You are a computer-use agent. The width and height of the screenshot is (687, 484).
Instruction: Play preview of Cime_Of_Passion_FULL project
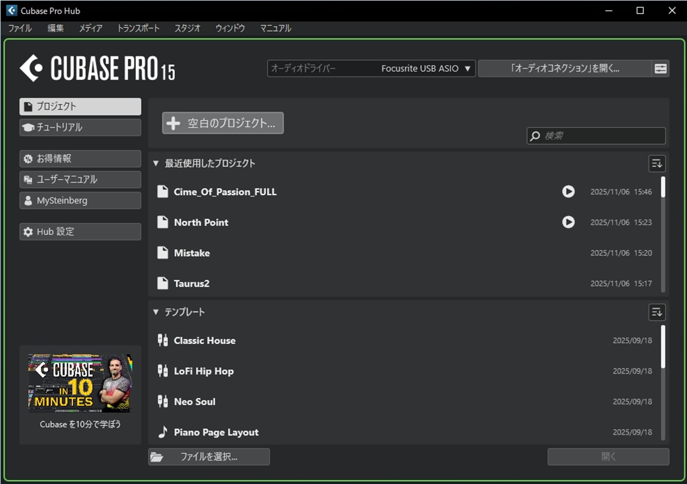click(x=568, y=192)
